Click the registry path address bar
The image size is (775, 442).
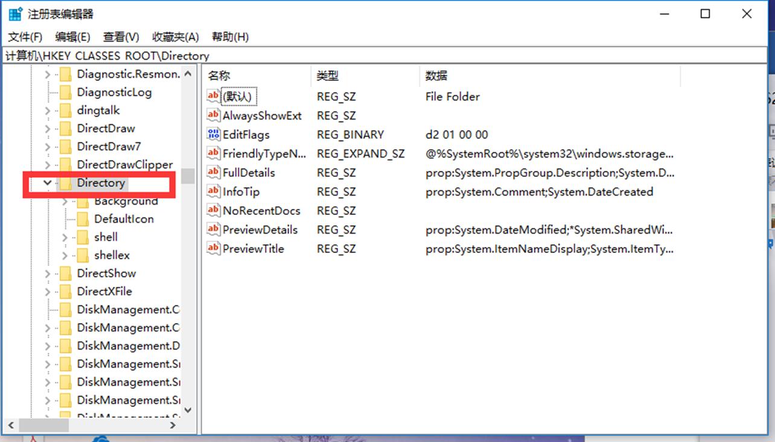386,56
